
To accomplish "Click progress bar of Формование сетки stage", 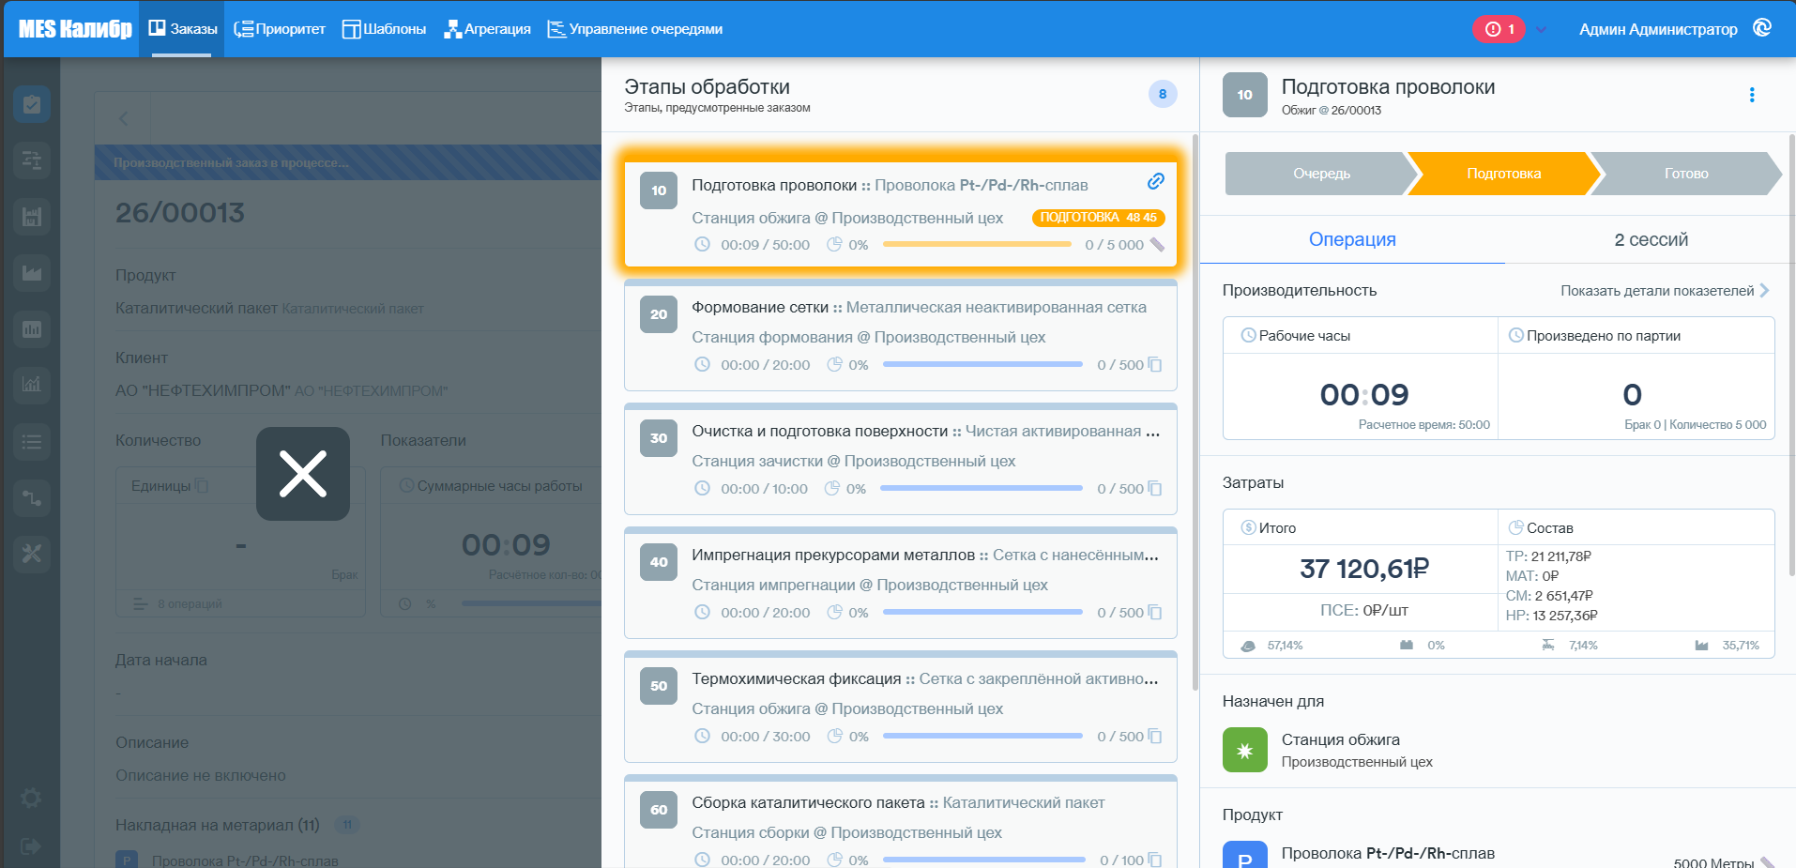I will (x=982, y=364).
